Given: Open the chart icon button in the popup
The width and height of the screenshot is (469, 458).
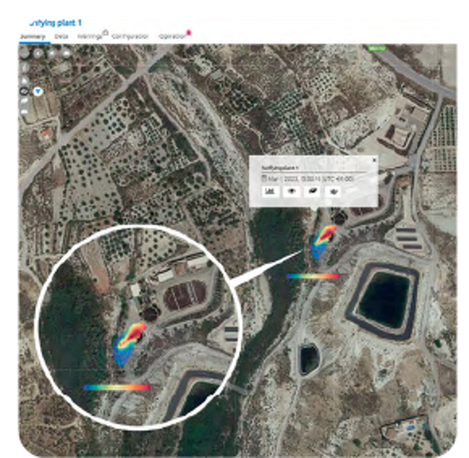Looking at the screenshot, I should [270, 191].
